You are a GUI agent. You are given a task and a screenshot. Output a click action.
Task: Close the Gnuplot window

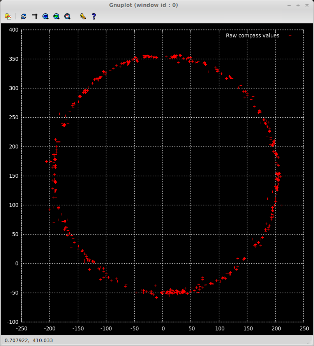tap(307, 5)
